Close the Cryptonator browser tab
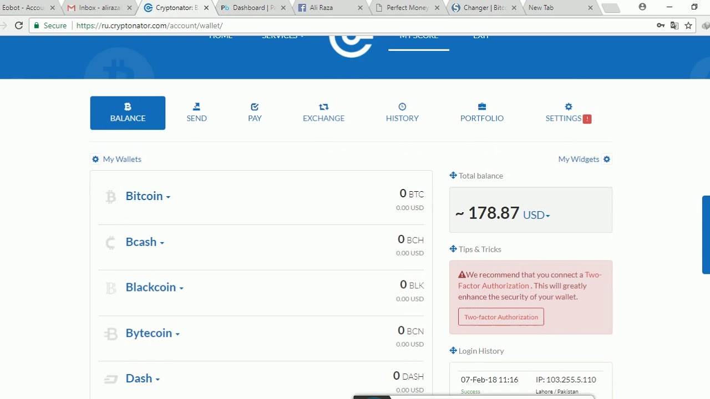The width and height of the screenshot is (710, 399). click(x=206, y=8)
